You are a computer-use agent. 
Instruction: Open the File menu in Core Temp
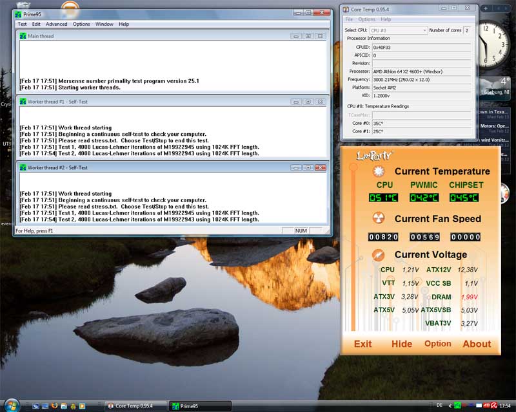coord(349,19)
